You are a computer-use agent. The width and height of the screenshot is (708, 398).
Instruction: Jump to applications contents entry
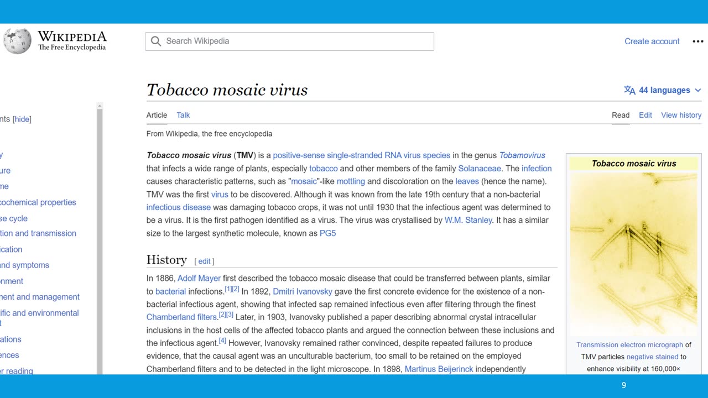11,339
